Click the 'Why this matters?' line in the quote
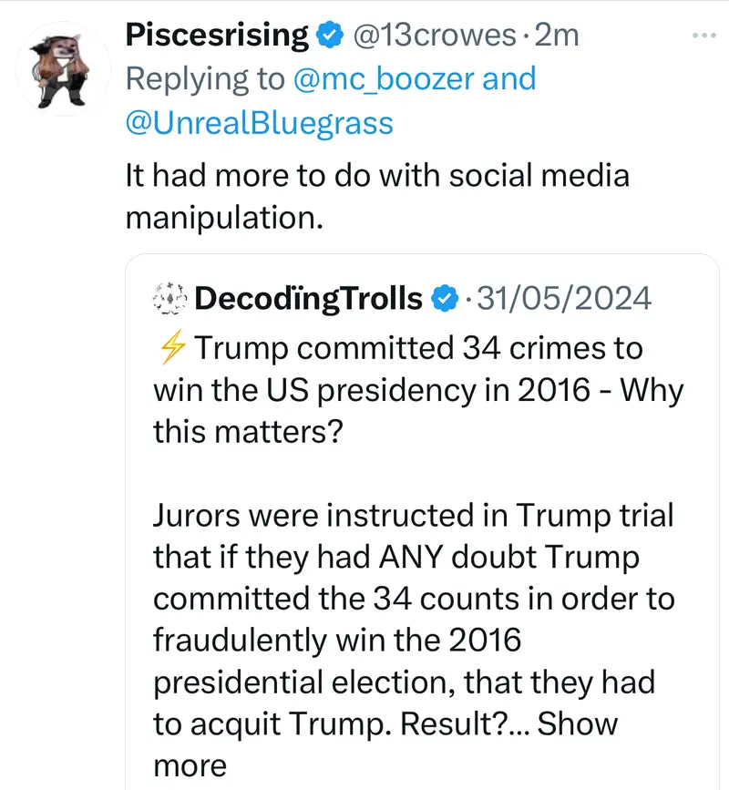Screen dimensions: 729x790 (x=246, y=430)
